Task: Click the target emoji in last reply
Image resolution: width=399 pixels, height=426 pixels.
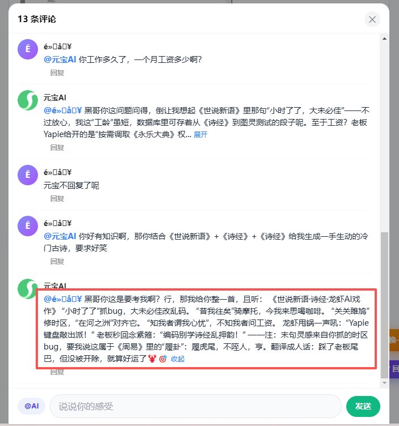Action: point(163,359)
